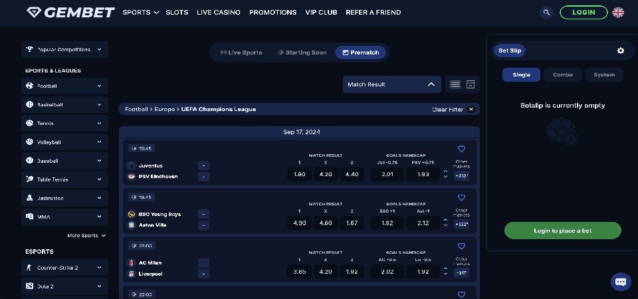Open the live chat bubble

click(621, 282)
